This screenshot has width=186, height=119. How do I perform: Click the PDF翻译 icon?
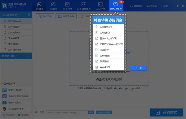pyautogui.click(x=97, y=50)
